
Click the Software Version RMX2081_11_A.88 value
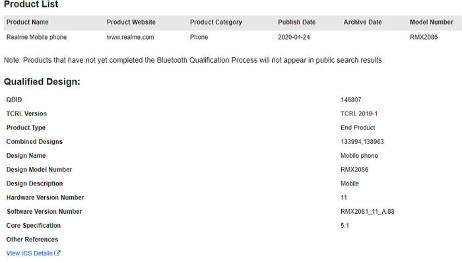click(368, 211)
